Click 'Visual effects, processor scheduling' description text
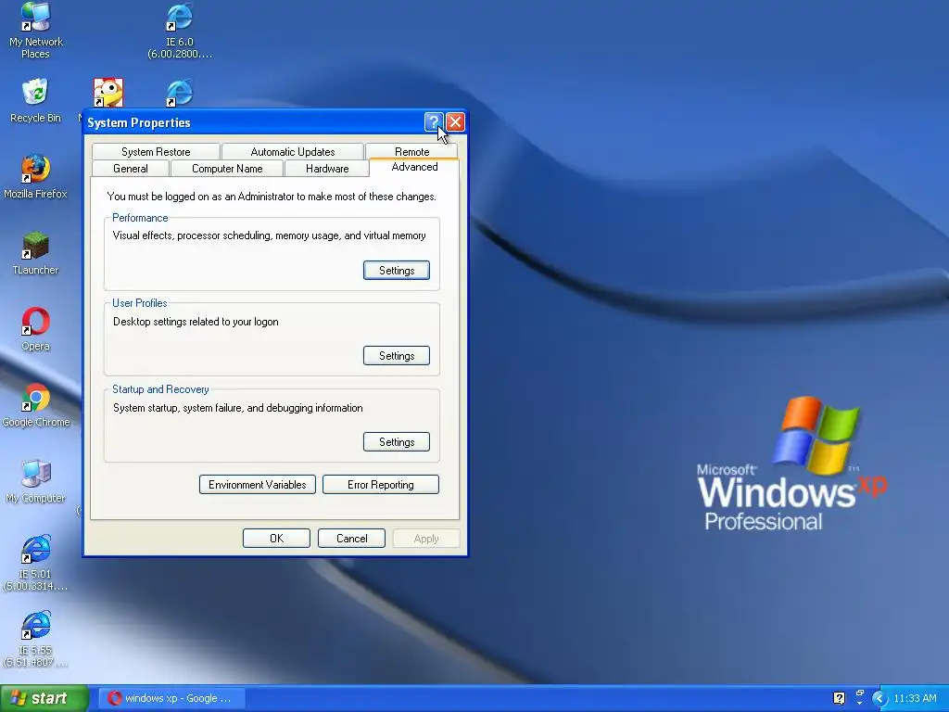The width and height of the screenshot is (949, 712). coord(270,235)
